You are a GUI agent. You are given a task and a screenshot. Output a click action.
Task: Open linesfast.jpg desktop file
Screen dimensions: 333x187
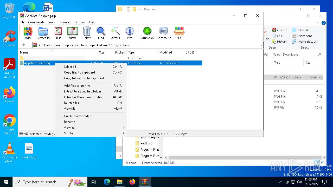[x=29, y=151]
